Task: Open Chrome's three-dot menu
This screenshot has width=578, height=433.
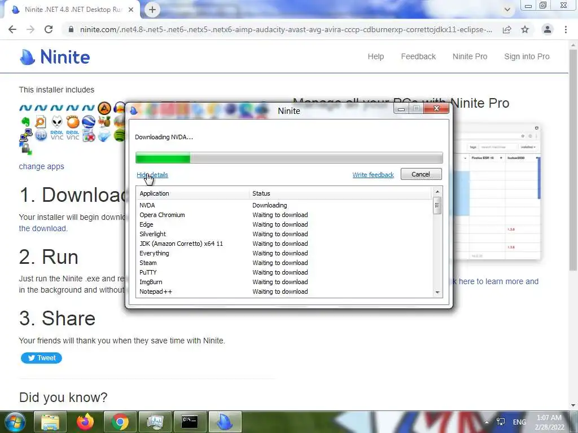Action: (566, 29)
